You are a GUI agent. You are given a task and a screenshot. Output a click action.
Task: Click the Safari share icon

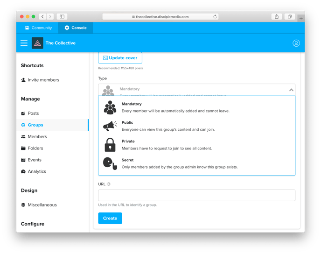(x=277, y=17)
